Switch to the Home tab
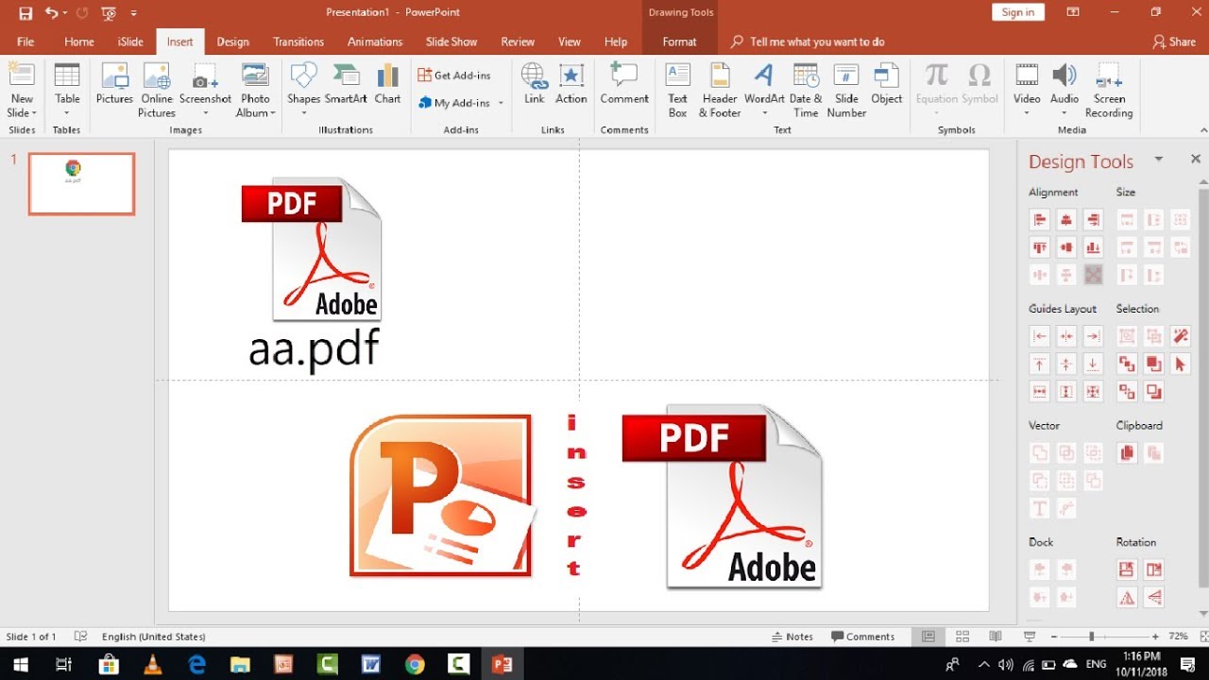 click(x=79, y=42)
